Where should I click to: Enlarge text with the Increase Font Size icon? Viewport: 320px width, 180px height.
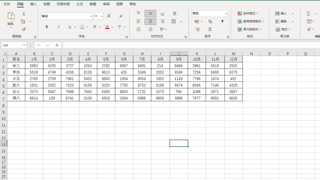(109, 16)
